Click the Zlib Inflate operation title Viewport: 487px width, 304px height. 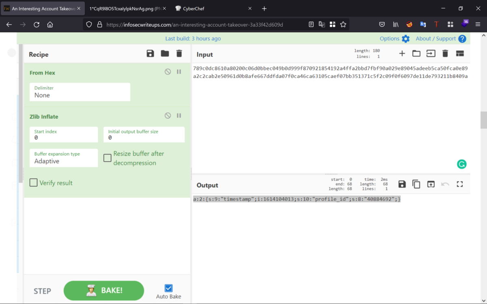pos(44,116)
